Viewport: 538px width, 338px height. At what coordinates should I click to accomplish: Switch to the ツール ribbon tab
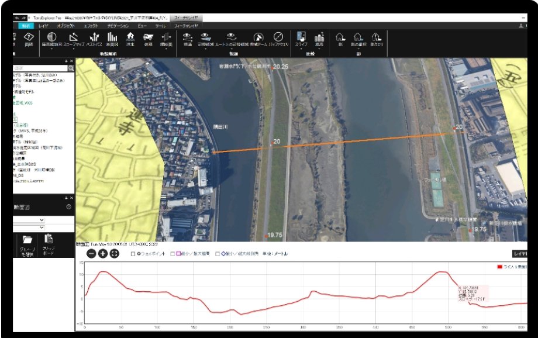point(160,26)
